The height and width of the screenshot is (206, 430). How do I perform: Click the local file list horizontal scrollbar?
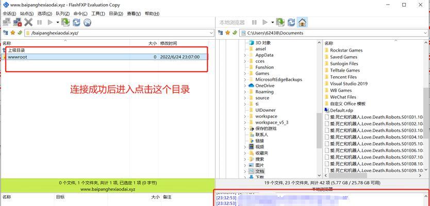pos(348,175)
